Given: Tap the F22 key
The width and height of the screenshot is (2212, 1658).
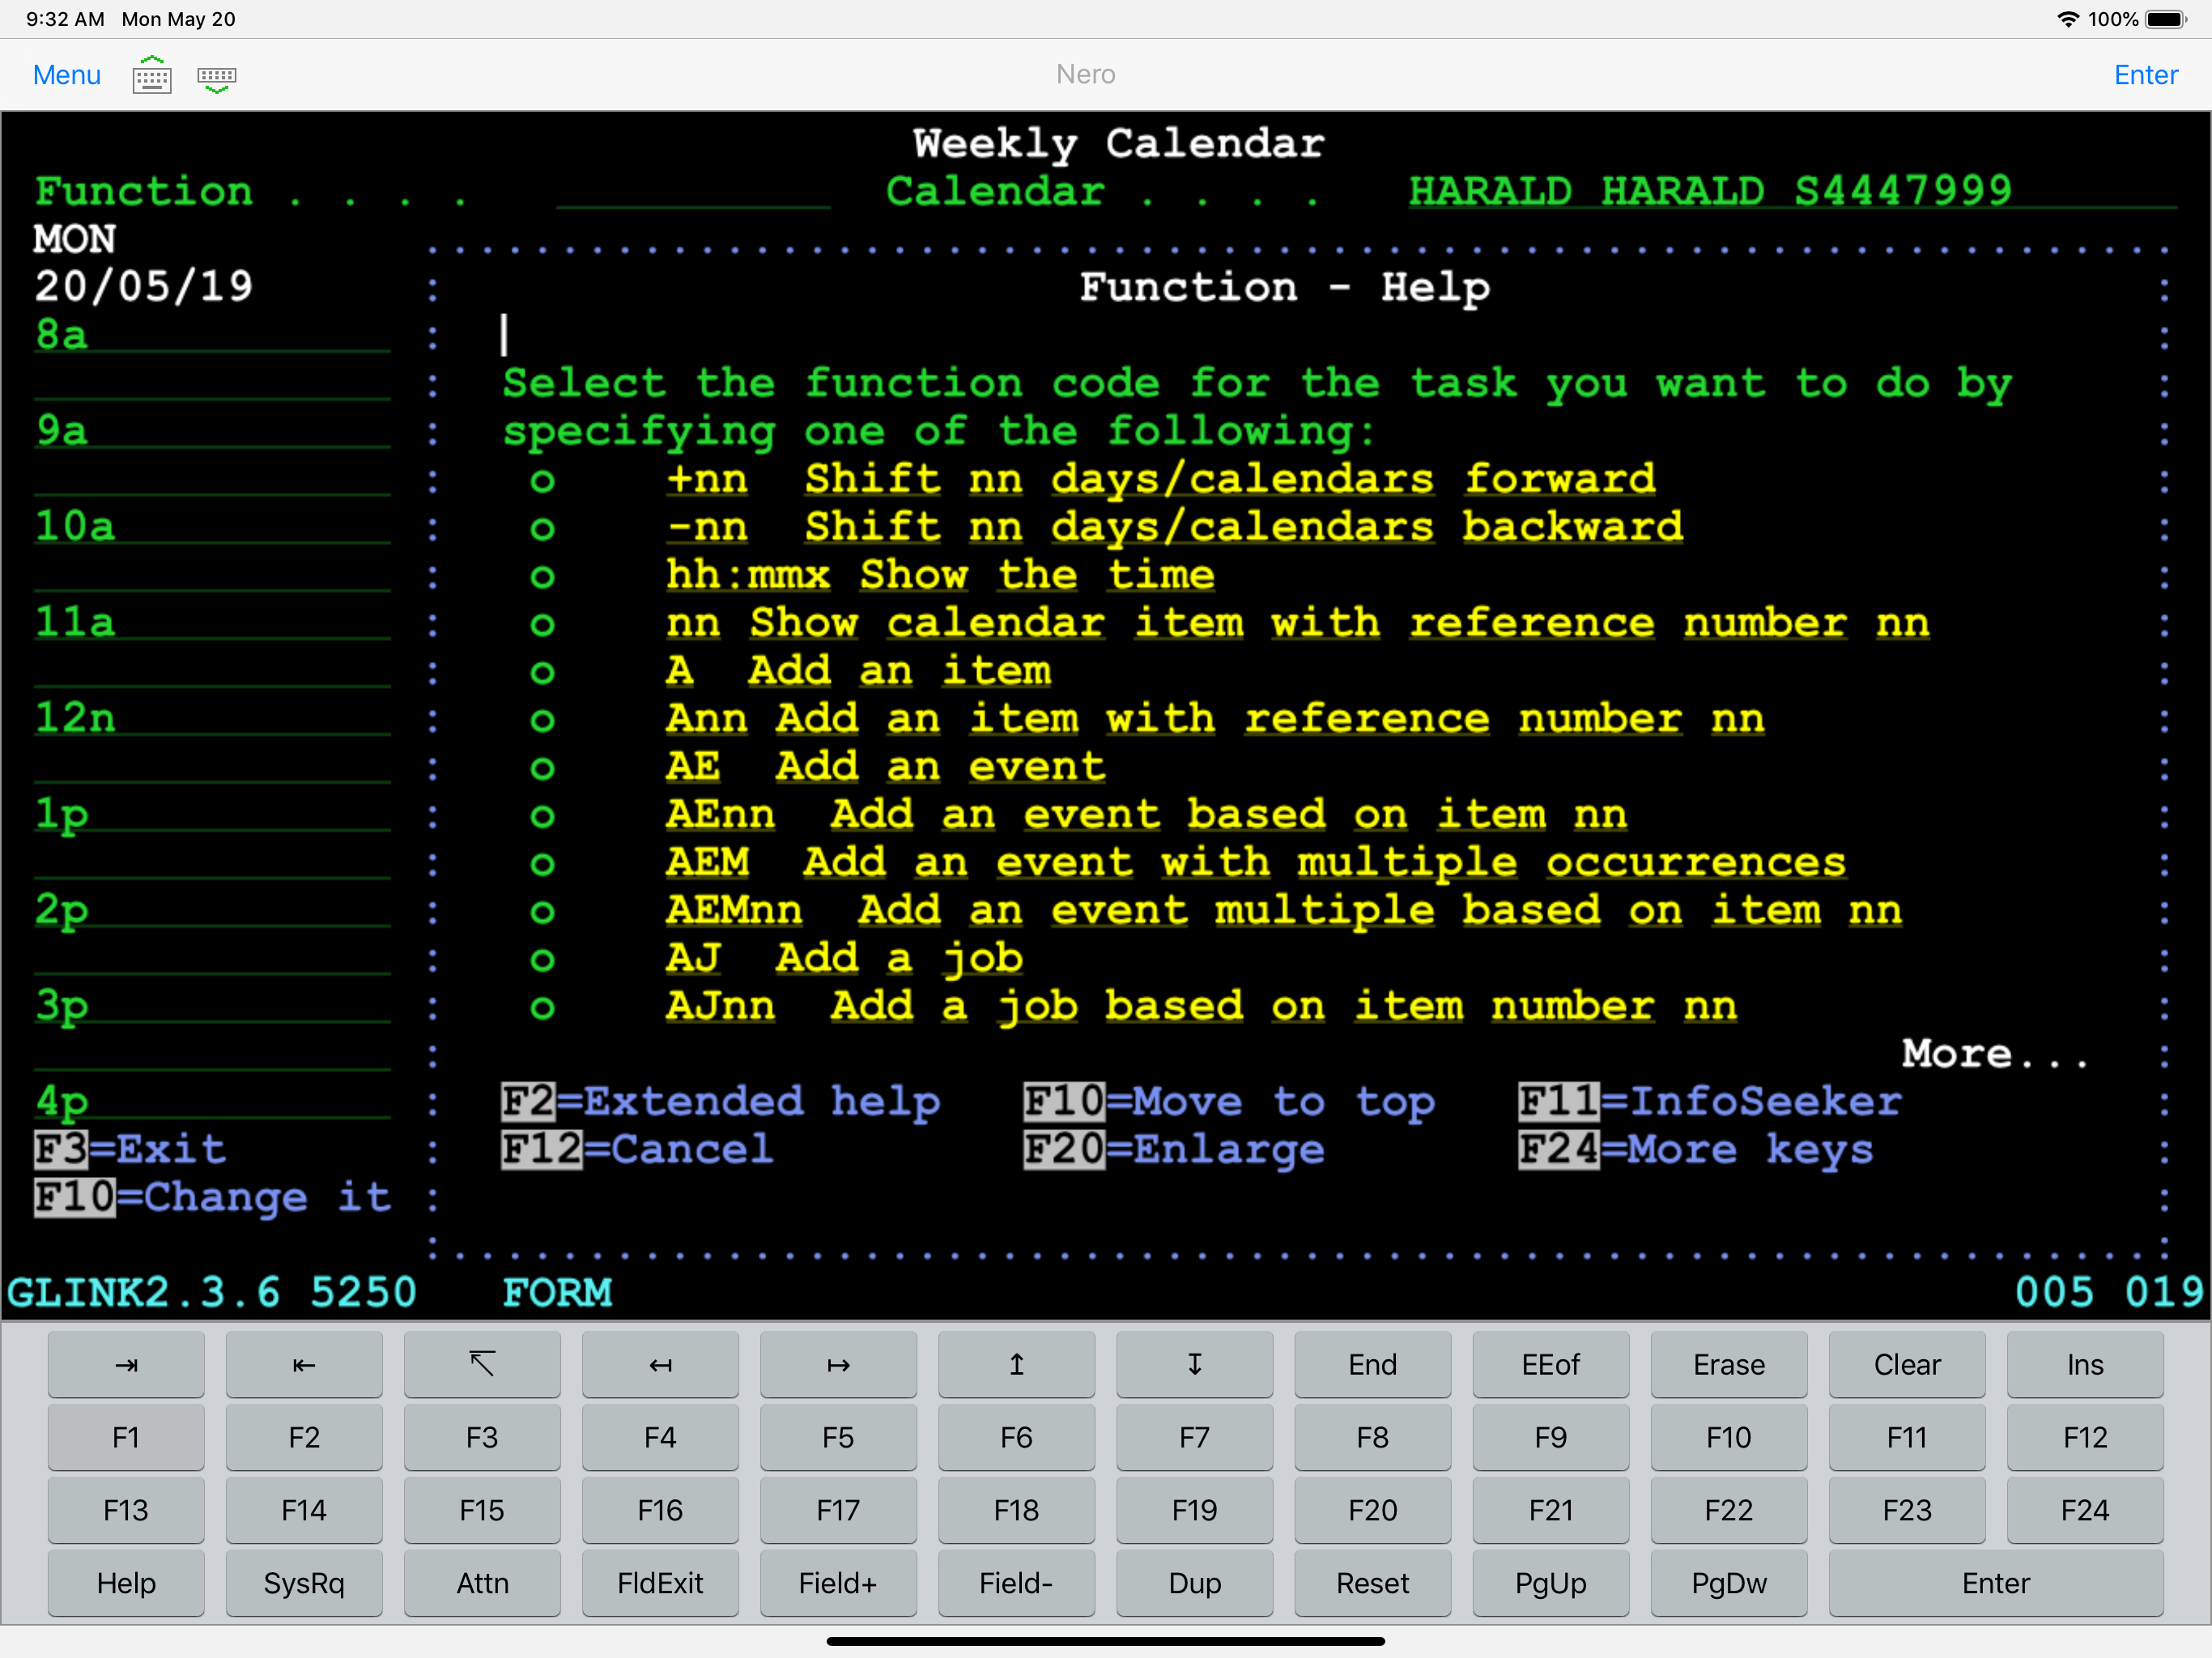Looking at the screenshot, I should click(x=1728, y=1510).
